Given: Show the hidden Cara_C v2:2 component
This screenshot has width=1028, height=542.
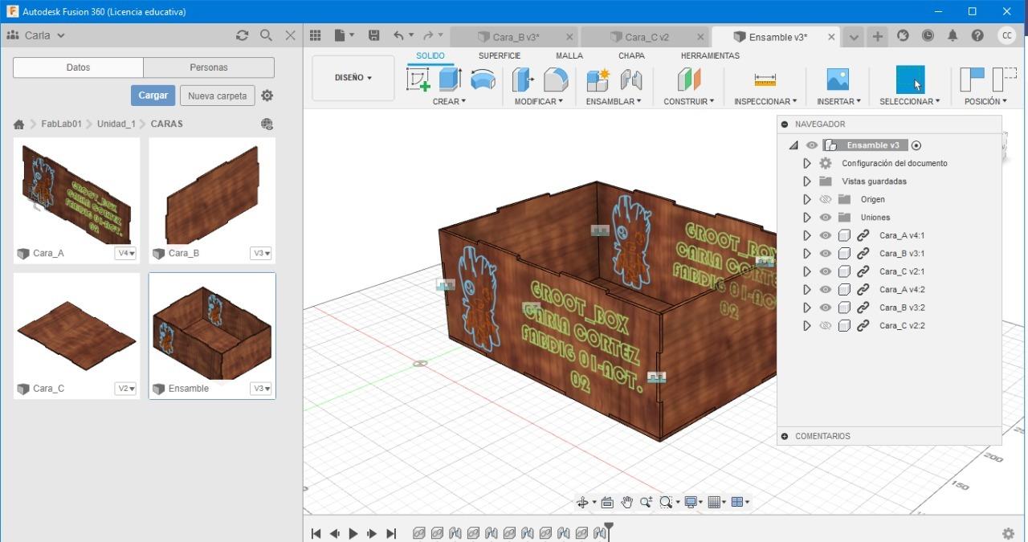Looking at the screenshot, I should pos(825,326).
